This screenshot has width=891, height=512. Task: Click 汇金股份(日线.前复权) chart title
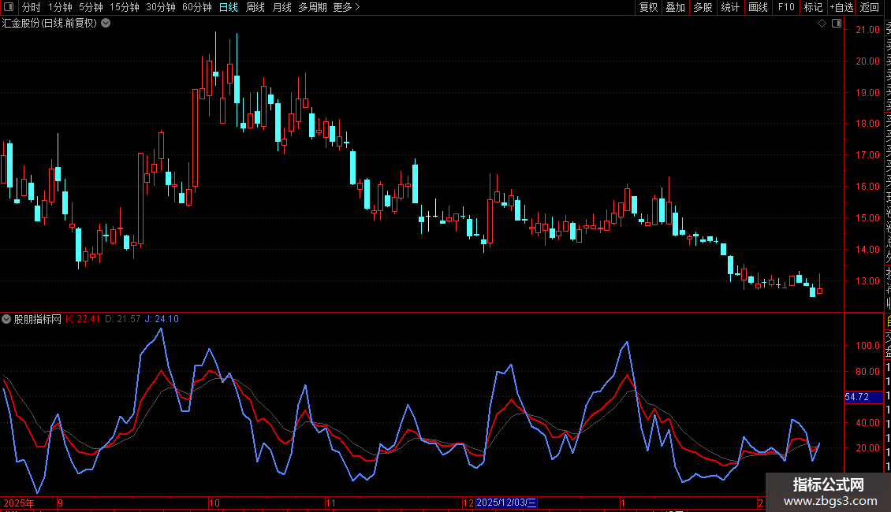click(50, 24)
